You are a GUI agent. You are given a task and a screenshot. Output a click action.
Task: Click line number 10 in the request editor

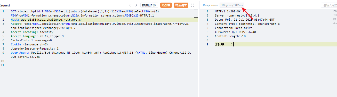pyautogui.click(x=2, y=61)
